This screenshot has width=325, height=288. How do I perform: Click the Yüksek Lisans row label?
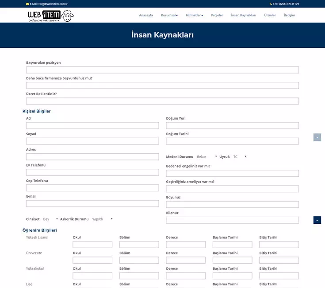(x=37, y=237)
